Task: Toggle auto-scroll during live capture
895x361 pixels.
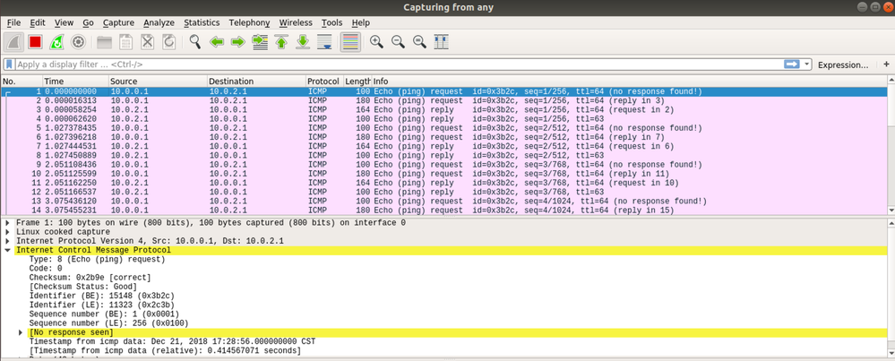Action: pyautogui.click(x=324, y=41)
